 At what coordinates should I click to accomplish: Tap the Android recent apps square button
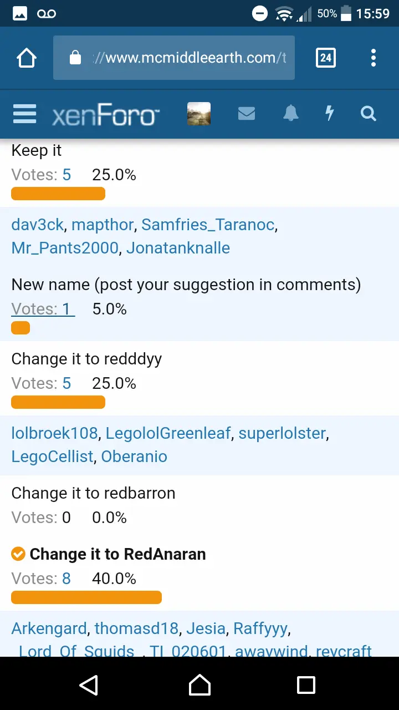(x=306, y=684)
